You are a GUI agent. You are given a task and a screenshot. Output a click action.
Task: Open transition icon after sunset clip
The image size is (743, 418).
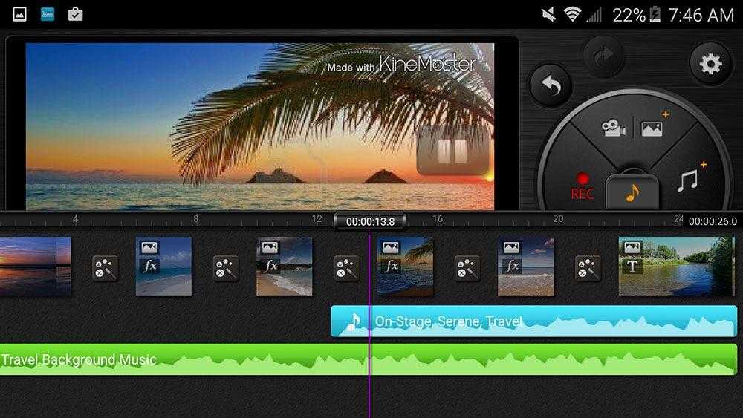click(105, 268)
